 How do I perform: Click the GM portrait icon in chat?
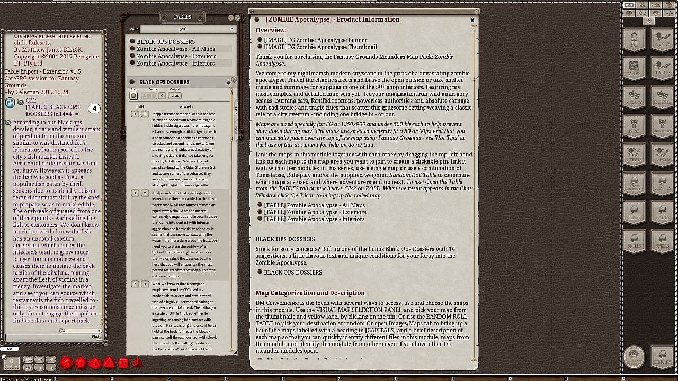tap(10, 103)
